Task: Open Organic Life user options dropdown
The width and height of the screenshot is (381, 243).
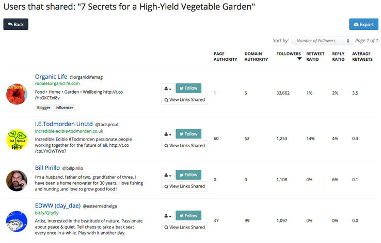Action: click(168, 88)
